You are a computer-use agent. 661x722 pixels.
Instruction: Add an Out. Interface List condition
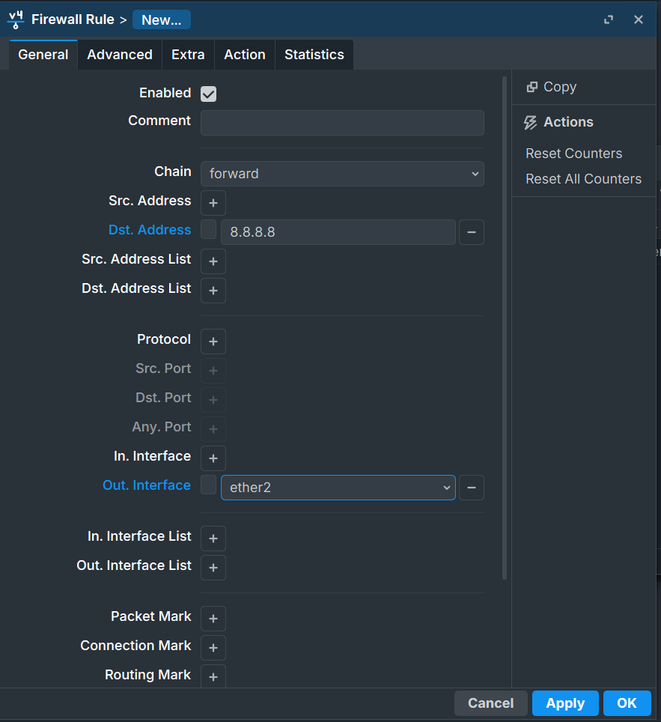(x=213, y=568)
